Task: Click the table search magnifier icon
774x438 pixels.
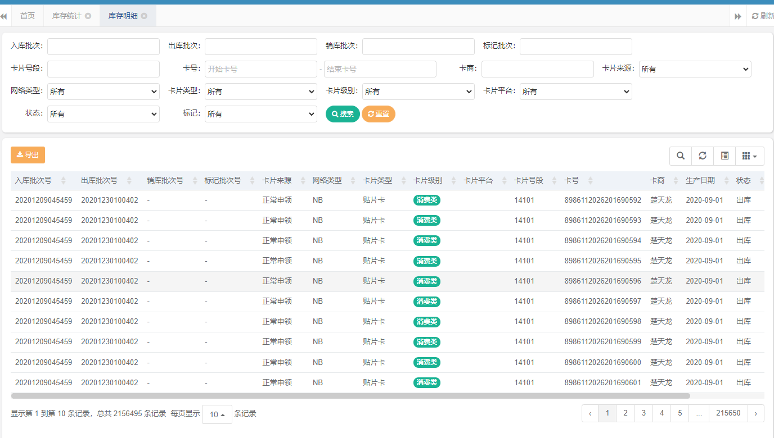Action: (x=681, y=156)
